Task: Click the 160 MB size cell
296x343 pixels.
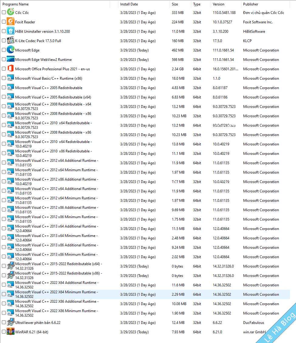Action: point(178,41)
